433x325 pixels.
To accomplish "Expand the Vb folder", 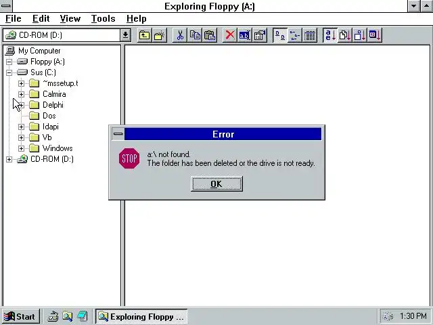I will (x=21, y=137).
